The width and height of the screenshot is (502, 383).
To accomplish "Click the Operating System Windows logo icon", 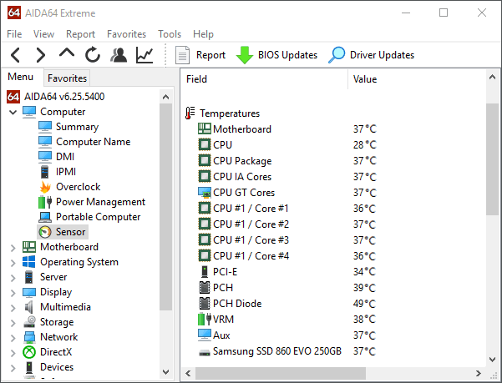I will 28,262.
